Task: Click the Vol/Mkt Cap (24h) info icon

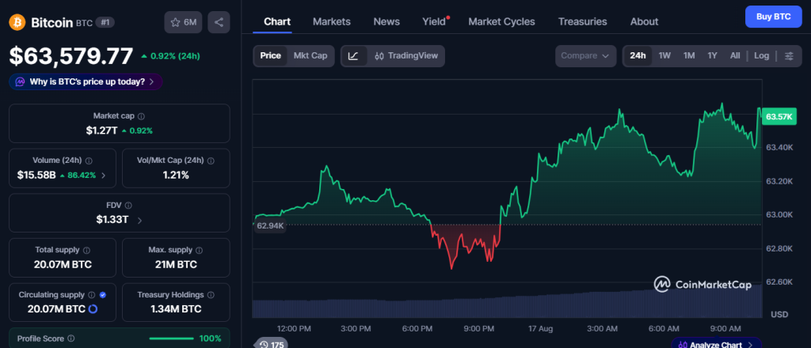Action: pyautogui.click(x=211, y=161)
